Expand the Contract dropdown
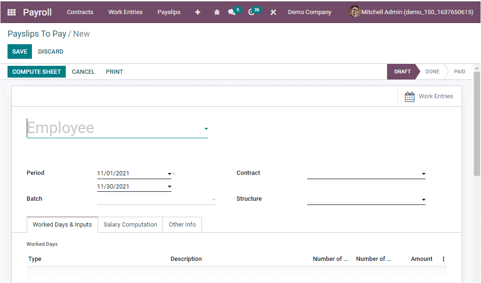 [x=423, y=173]
